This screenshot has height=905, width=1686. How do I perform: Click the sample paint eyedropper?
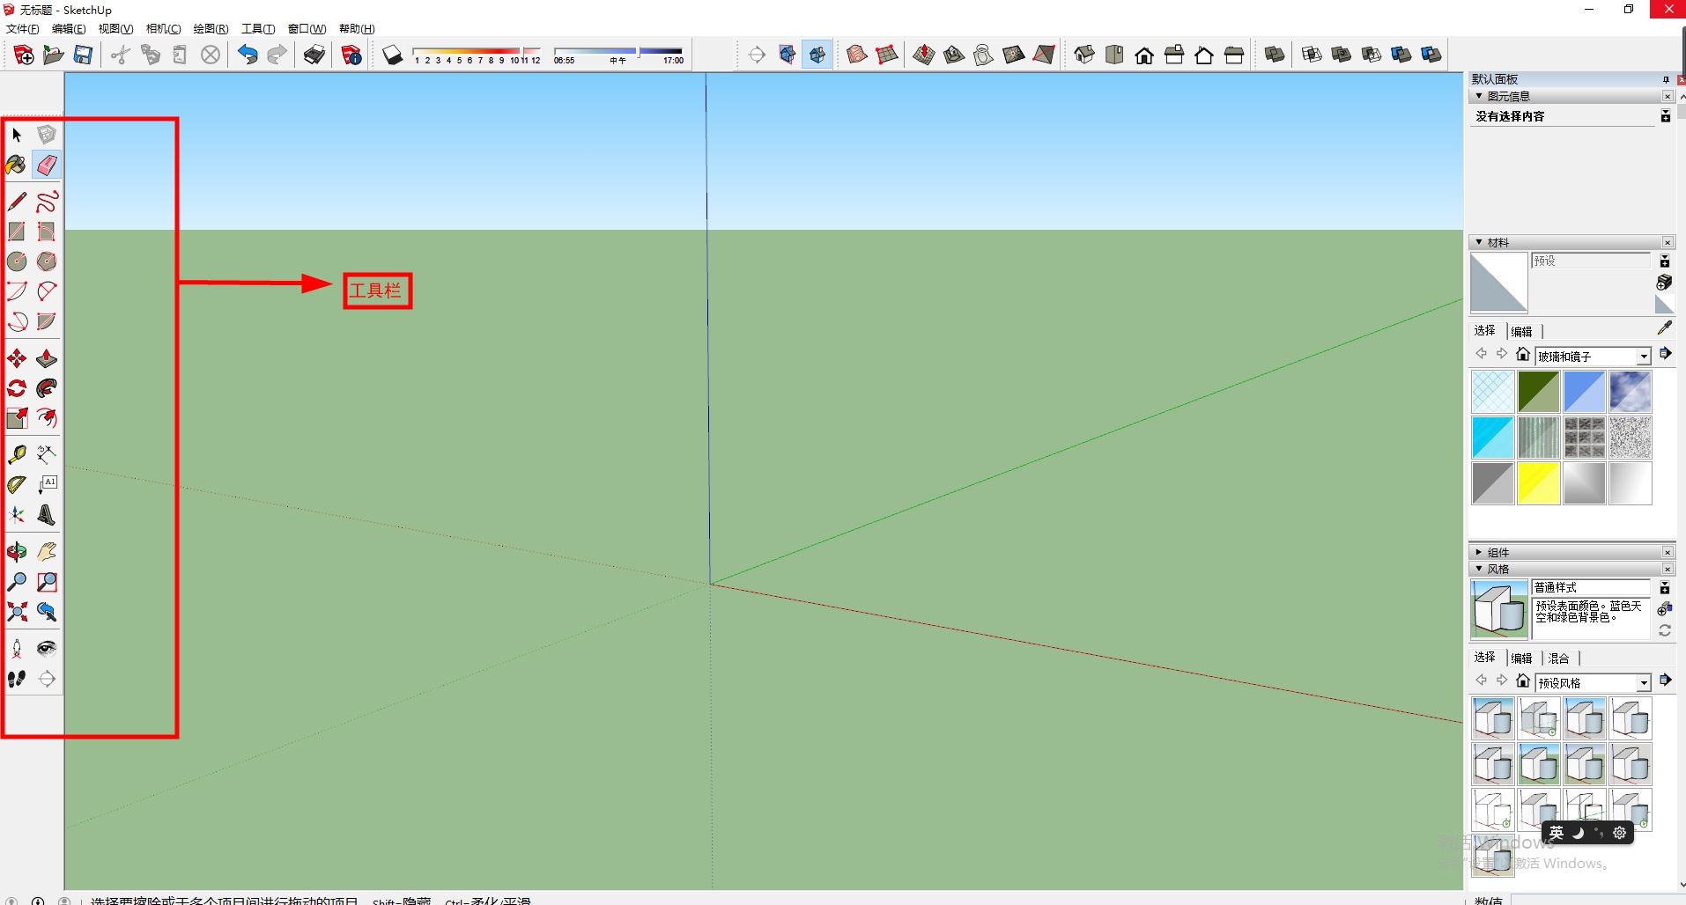[1664, 327]
